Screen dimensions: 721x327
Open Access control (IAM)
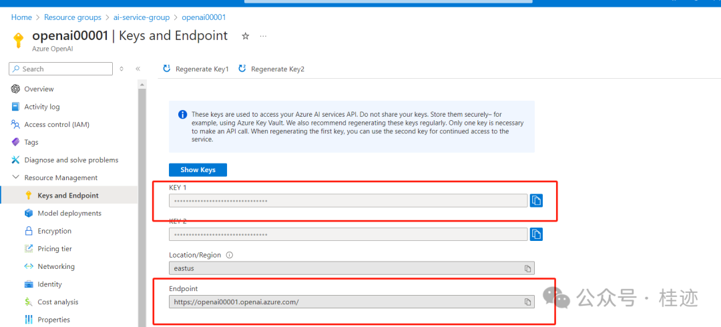[57, 125]
